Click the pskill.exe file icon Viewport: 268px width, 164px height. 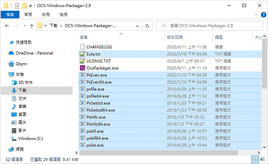[x=82, y=131]
